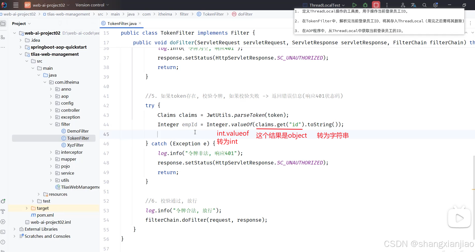475x252 pixels.
Task: Click the editor vertical scrollbar
Action: (474, 197)
